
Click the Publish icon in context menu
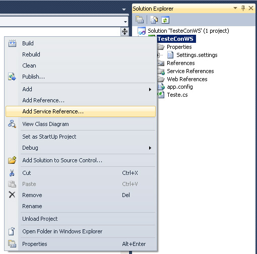(12, 77)
